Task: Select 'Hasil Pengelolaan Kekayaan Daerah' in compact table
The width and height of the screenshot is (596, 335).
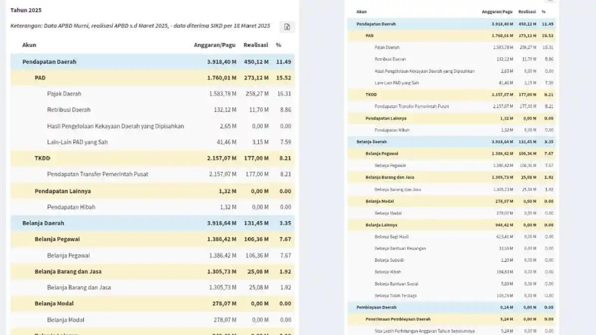Action: 425,71
